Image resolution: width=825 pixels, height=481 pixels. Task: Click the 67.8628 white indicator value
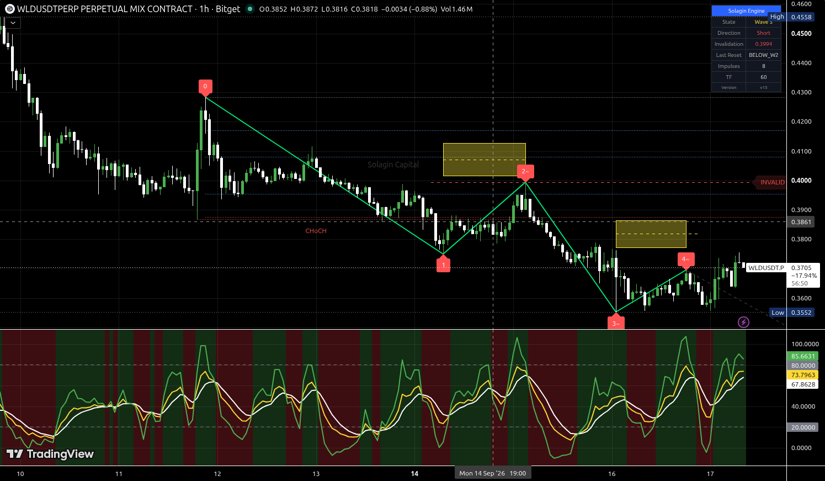803,384
